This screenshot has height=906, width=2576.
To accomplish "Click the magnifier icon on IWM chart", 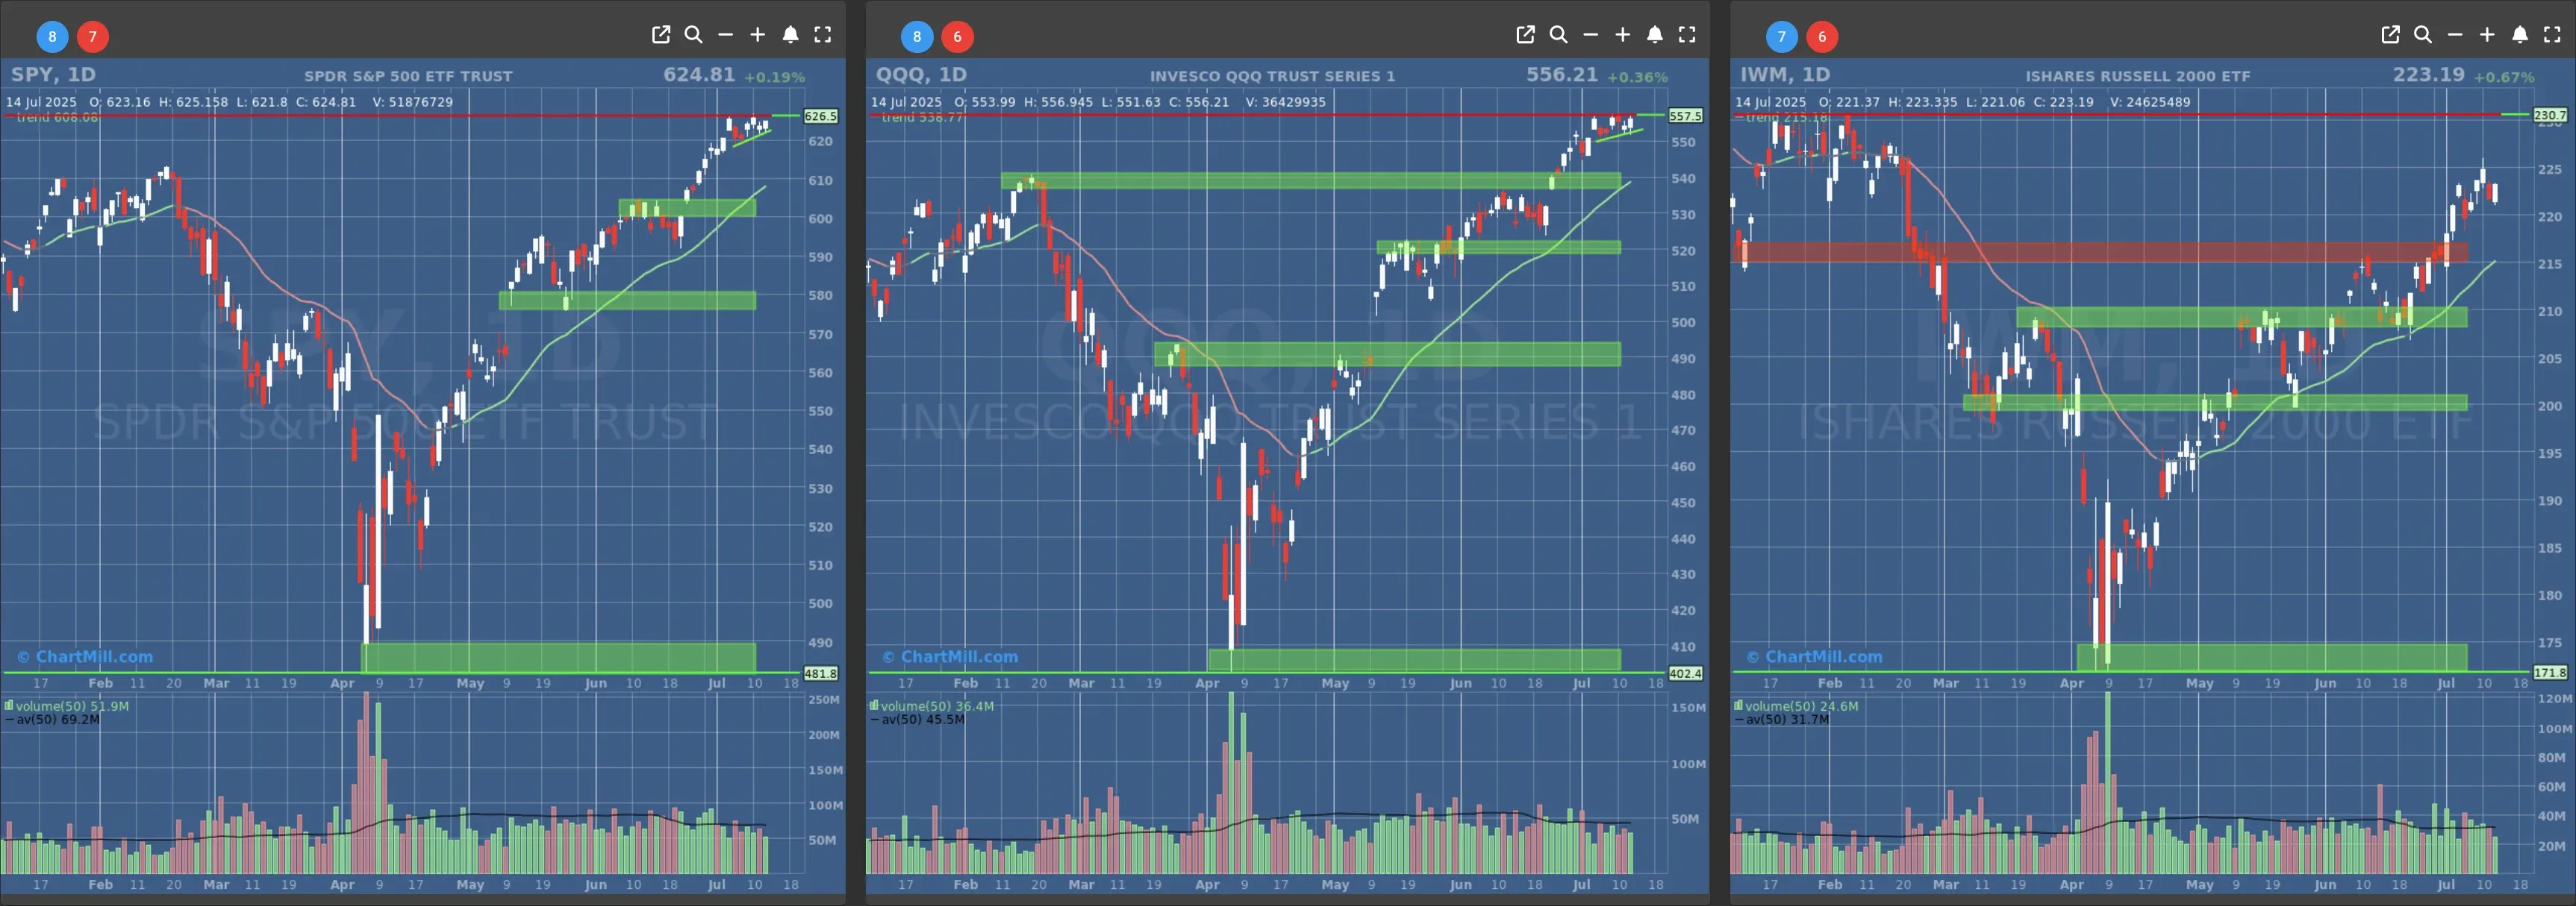I will pos(2423,35).
